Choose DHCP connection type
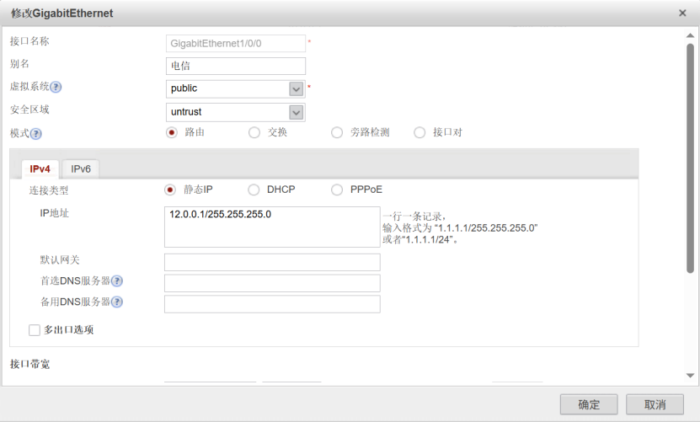This screenshot has width=700, height=422. coord(254,190)
